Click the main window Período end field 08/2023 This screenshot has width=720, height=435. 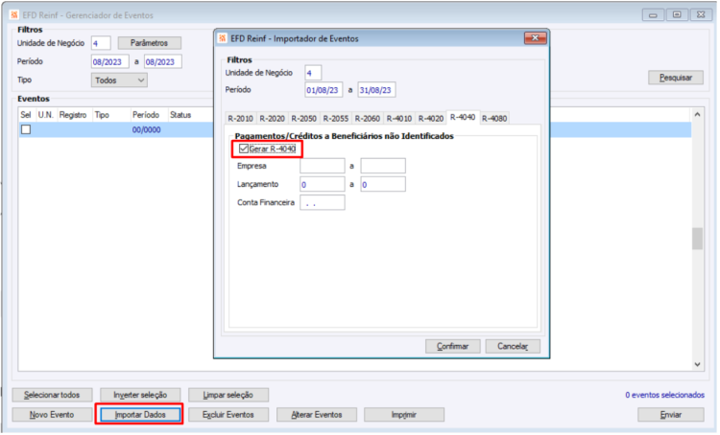click(x=163, y=62)
